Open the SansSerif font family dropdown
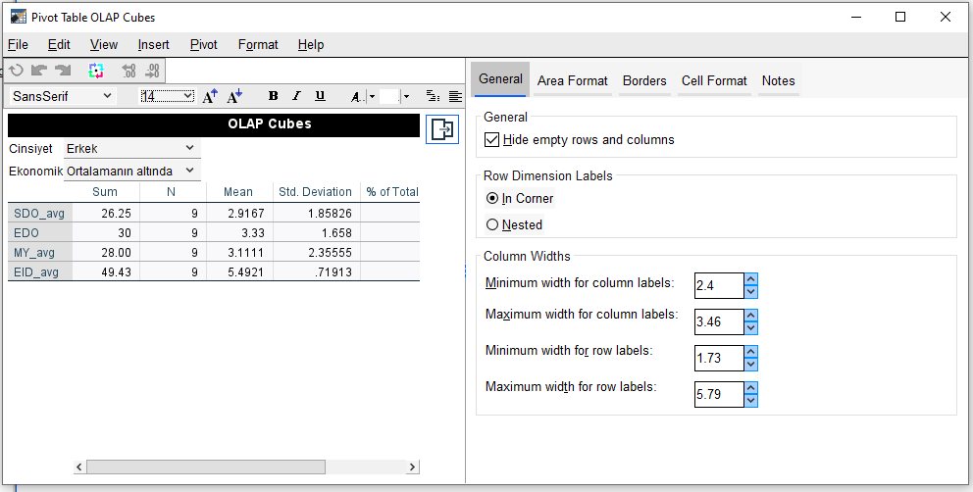This screenshot has width=973, height=492. click(108, 96)
